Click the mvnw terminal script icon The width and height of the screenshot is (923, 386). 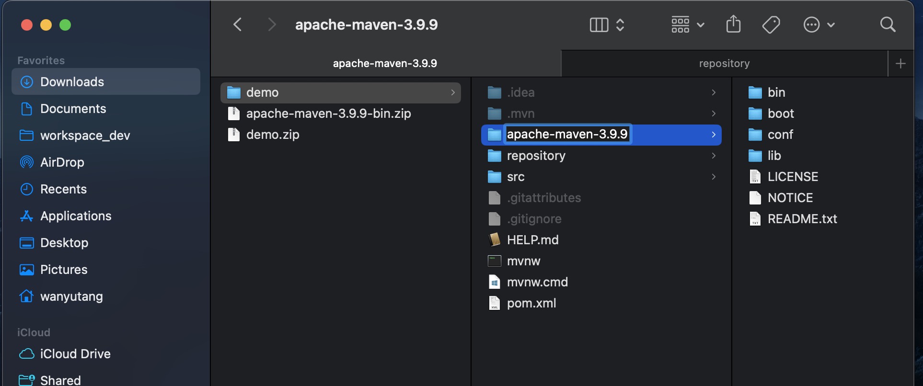[495, 261]
